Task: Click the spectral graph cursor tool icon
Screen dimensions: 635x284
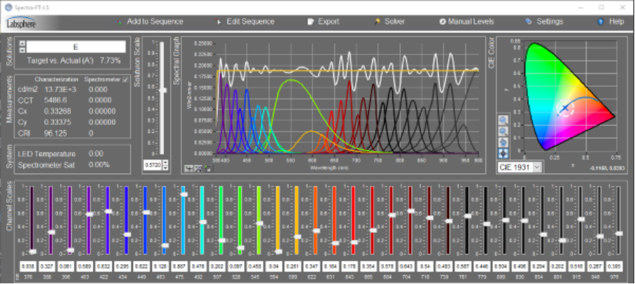Action: click(188, 168)
